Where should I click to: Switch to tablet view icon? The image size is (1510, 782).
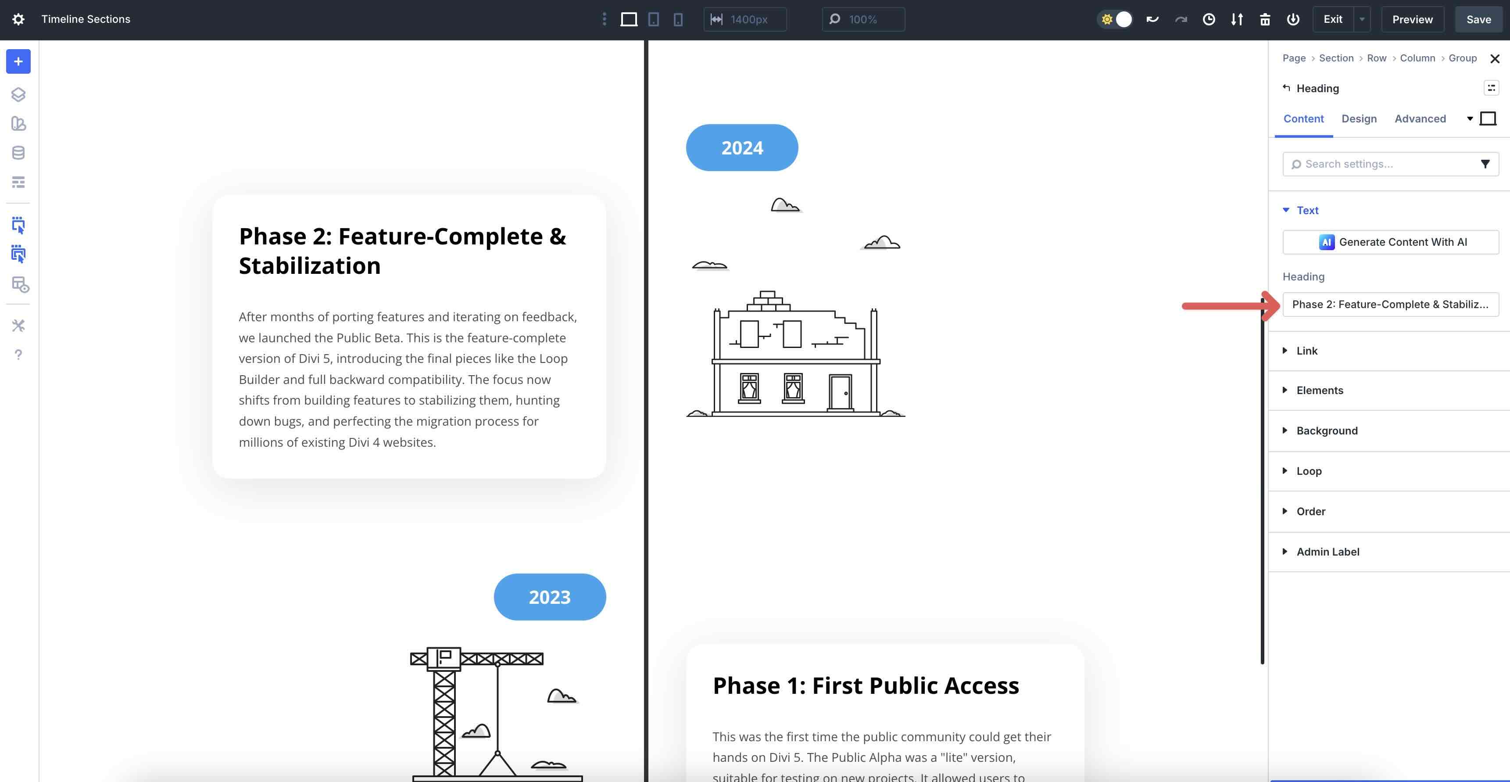pos(653,19)
